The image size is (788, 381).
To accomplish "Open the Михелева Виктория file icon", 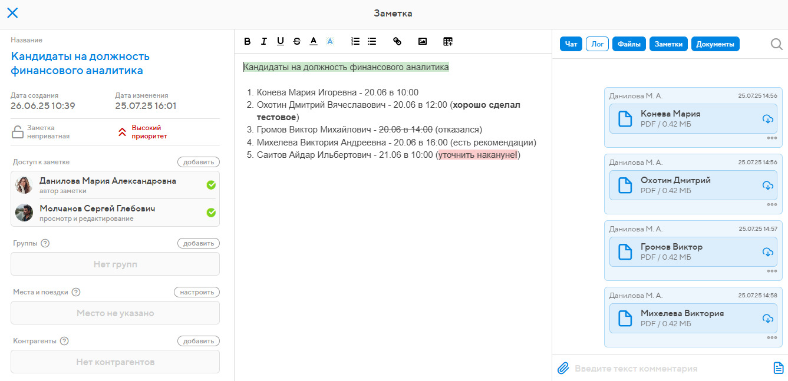I will pos(625,319).
